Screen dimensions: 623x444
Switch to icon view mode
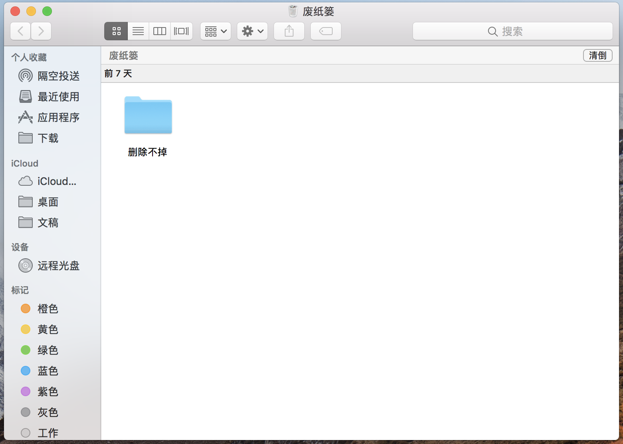[x=116, y=31]
